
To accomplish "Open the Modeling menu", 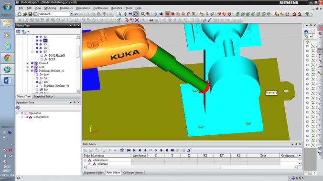I will point(50,8).
